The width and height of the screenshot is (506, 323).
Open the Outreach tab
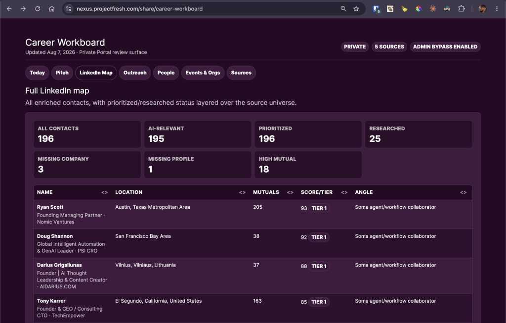(x=135, y=73)
